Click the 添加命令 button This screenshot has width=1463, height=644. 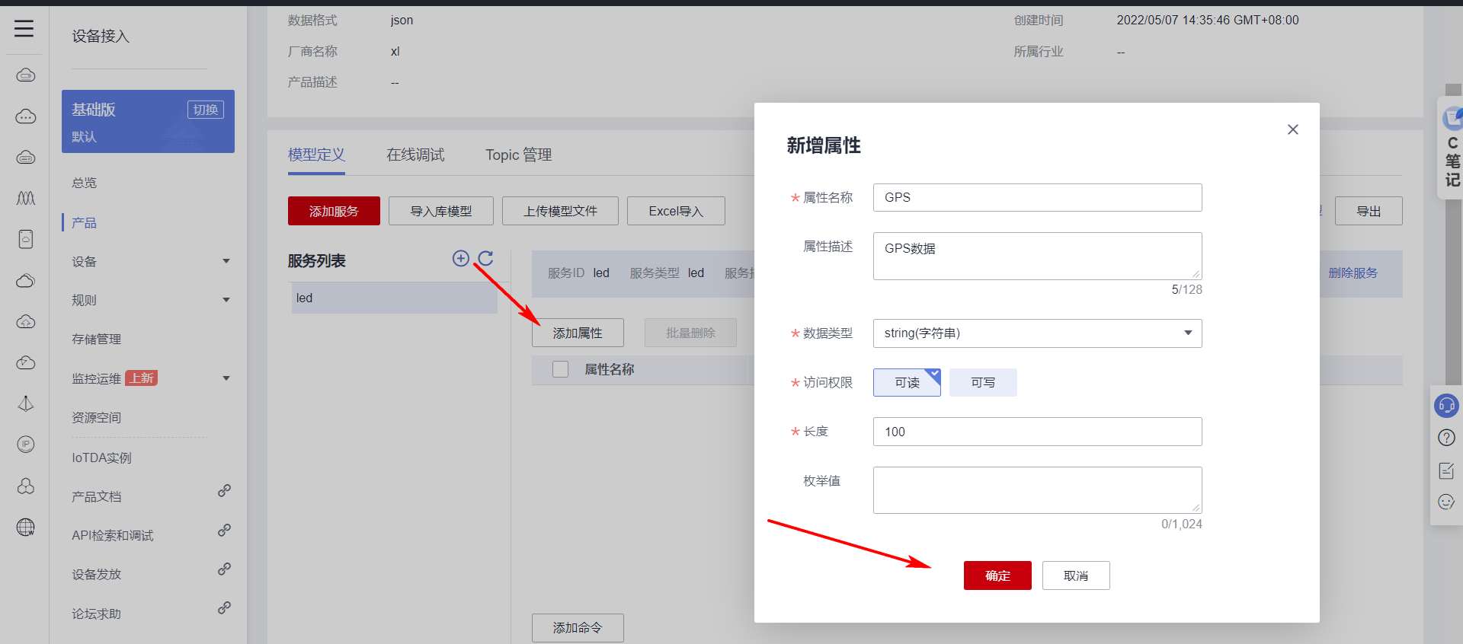pos(578,628)
